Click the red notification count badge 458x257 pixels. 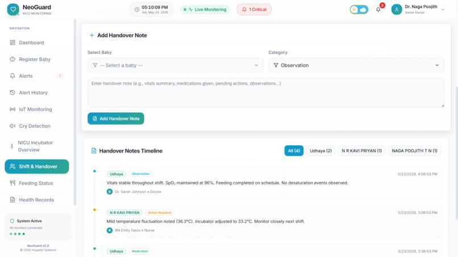coord(382,5)
